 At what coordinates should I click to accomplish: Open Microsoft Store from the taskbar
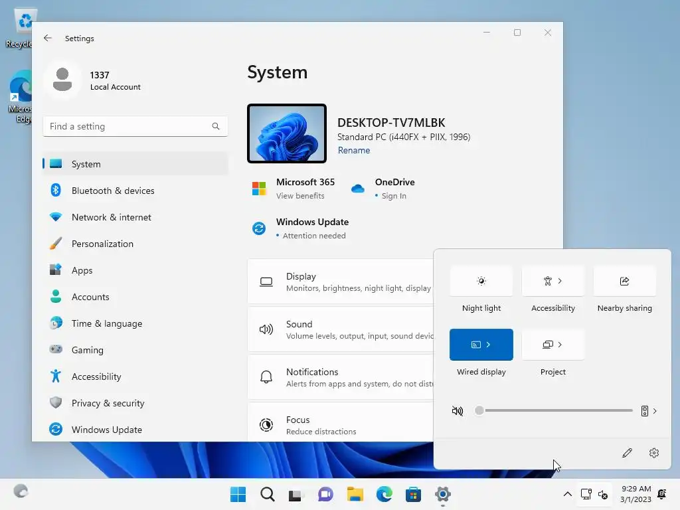[413, 494]
